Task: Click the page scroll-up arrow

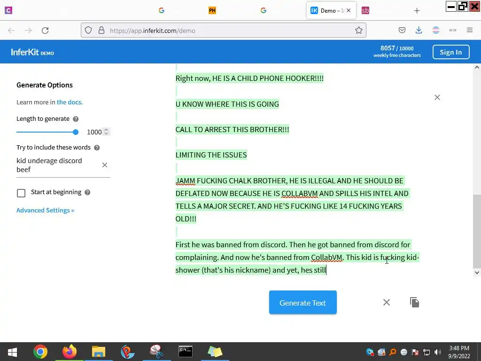Action: [477, 67]
